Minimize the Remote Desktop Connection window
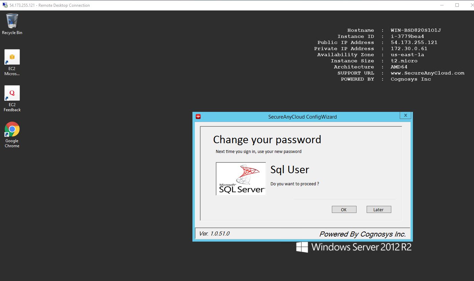474x281 pixels. [x=442, y=5]
